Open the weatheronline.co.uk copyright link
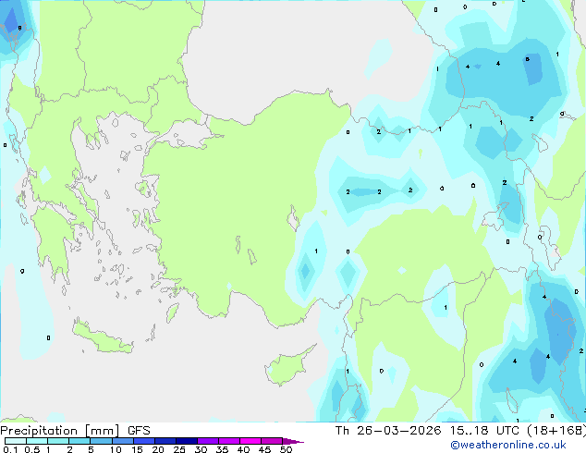This screenshot has width=586, height=453. pyautogui.click(x=507, y=445)
